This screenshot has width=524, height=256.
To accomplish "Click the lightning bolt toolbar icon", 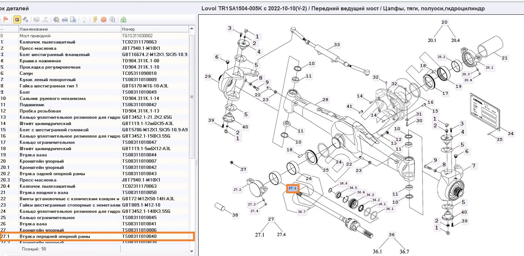I will click(x=95, y=20).
